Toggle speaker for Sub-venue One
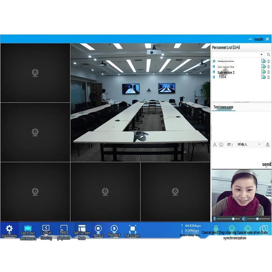The width and height of the screenshot is (272, 272). [x=214, y=67]
